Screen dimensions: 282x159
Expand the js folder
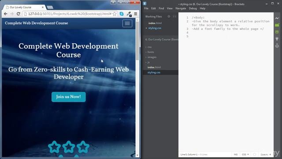148,62
